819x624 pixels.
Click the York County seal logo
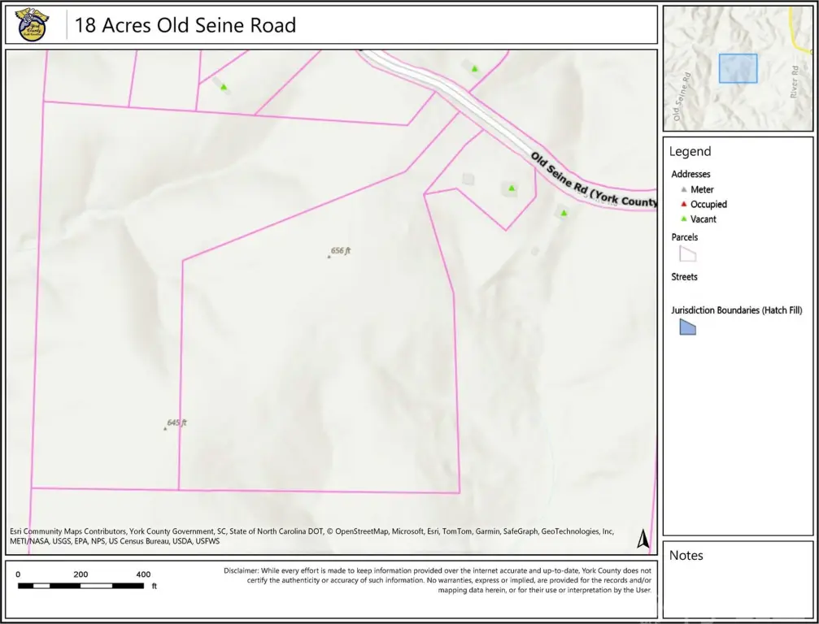[33, 25]
